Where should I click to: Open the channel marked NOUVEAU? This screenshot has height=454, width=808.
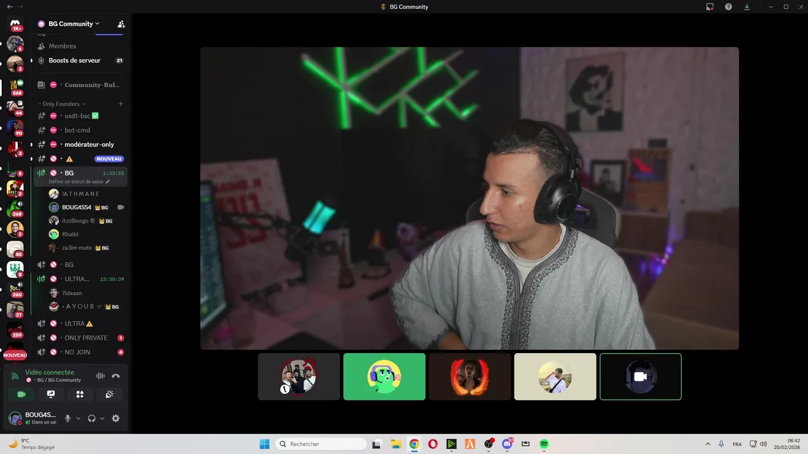[x=80, y=159]
